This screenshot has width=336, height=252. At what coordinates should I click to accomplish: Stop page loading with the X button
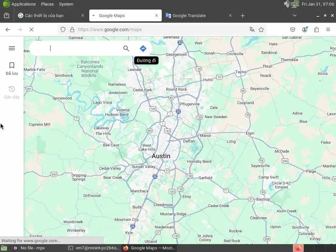pyautogui.click(x=31, y=30)
